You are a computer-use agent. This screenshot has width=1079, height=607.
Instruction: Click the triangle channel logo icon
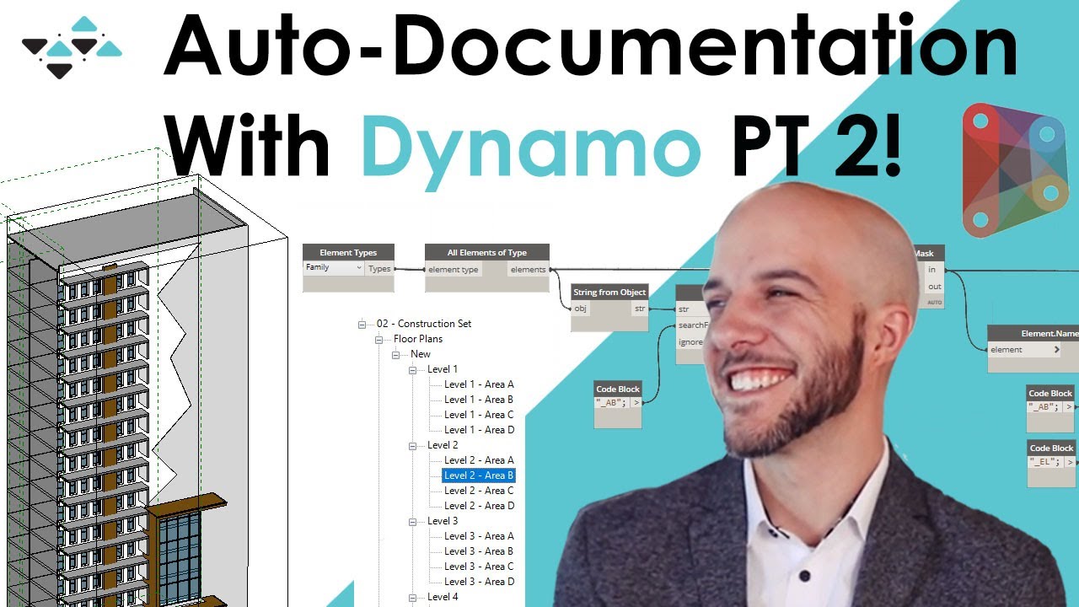click(x=72, y=48)
